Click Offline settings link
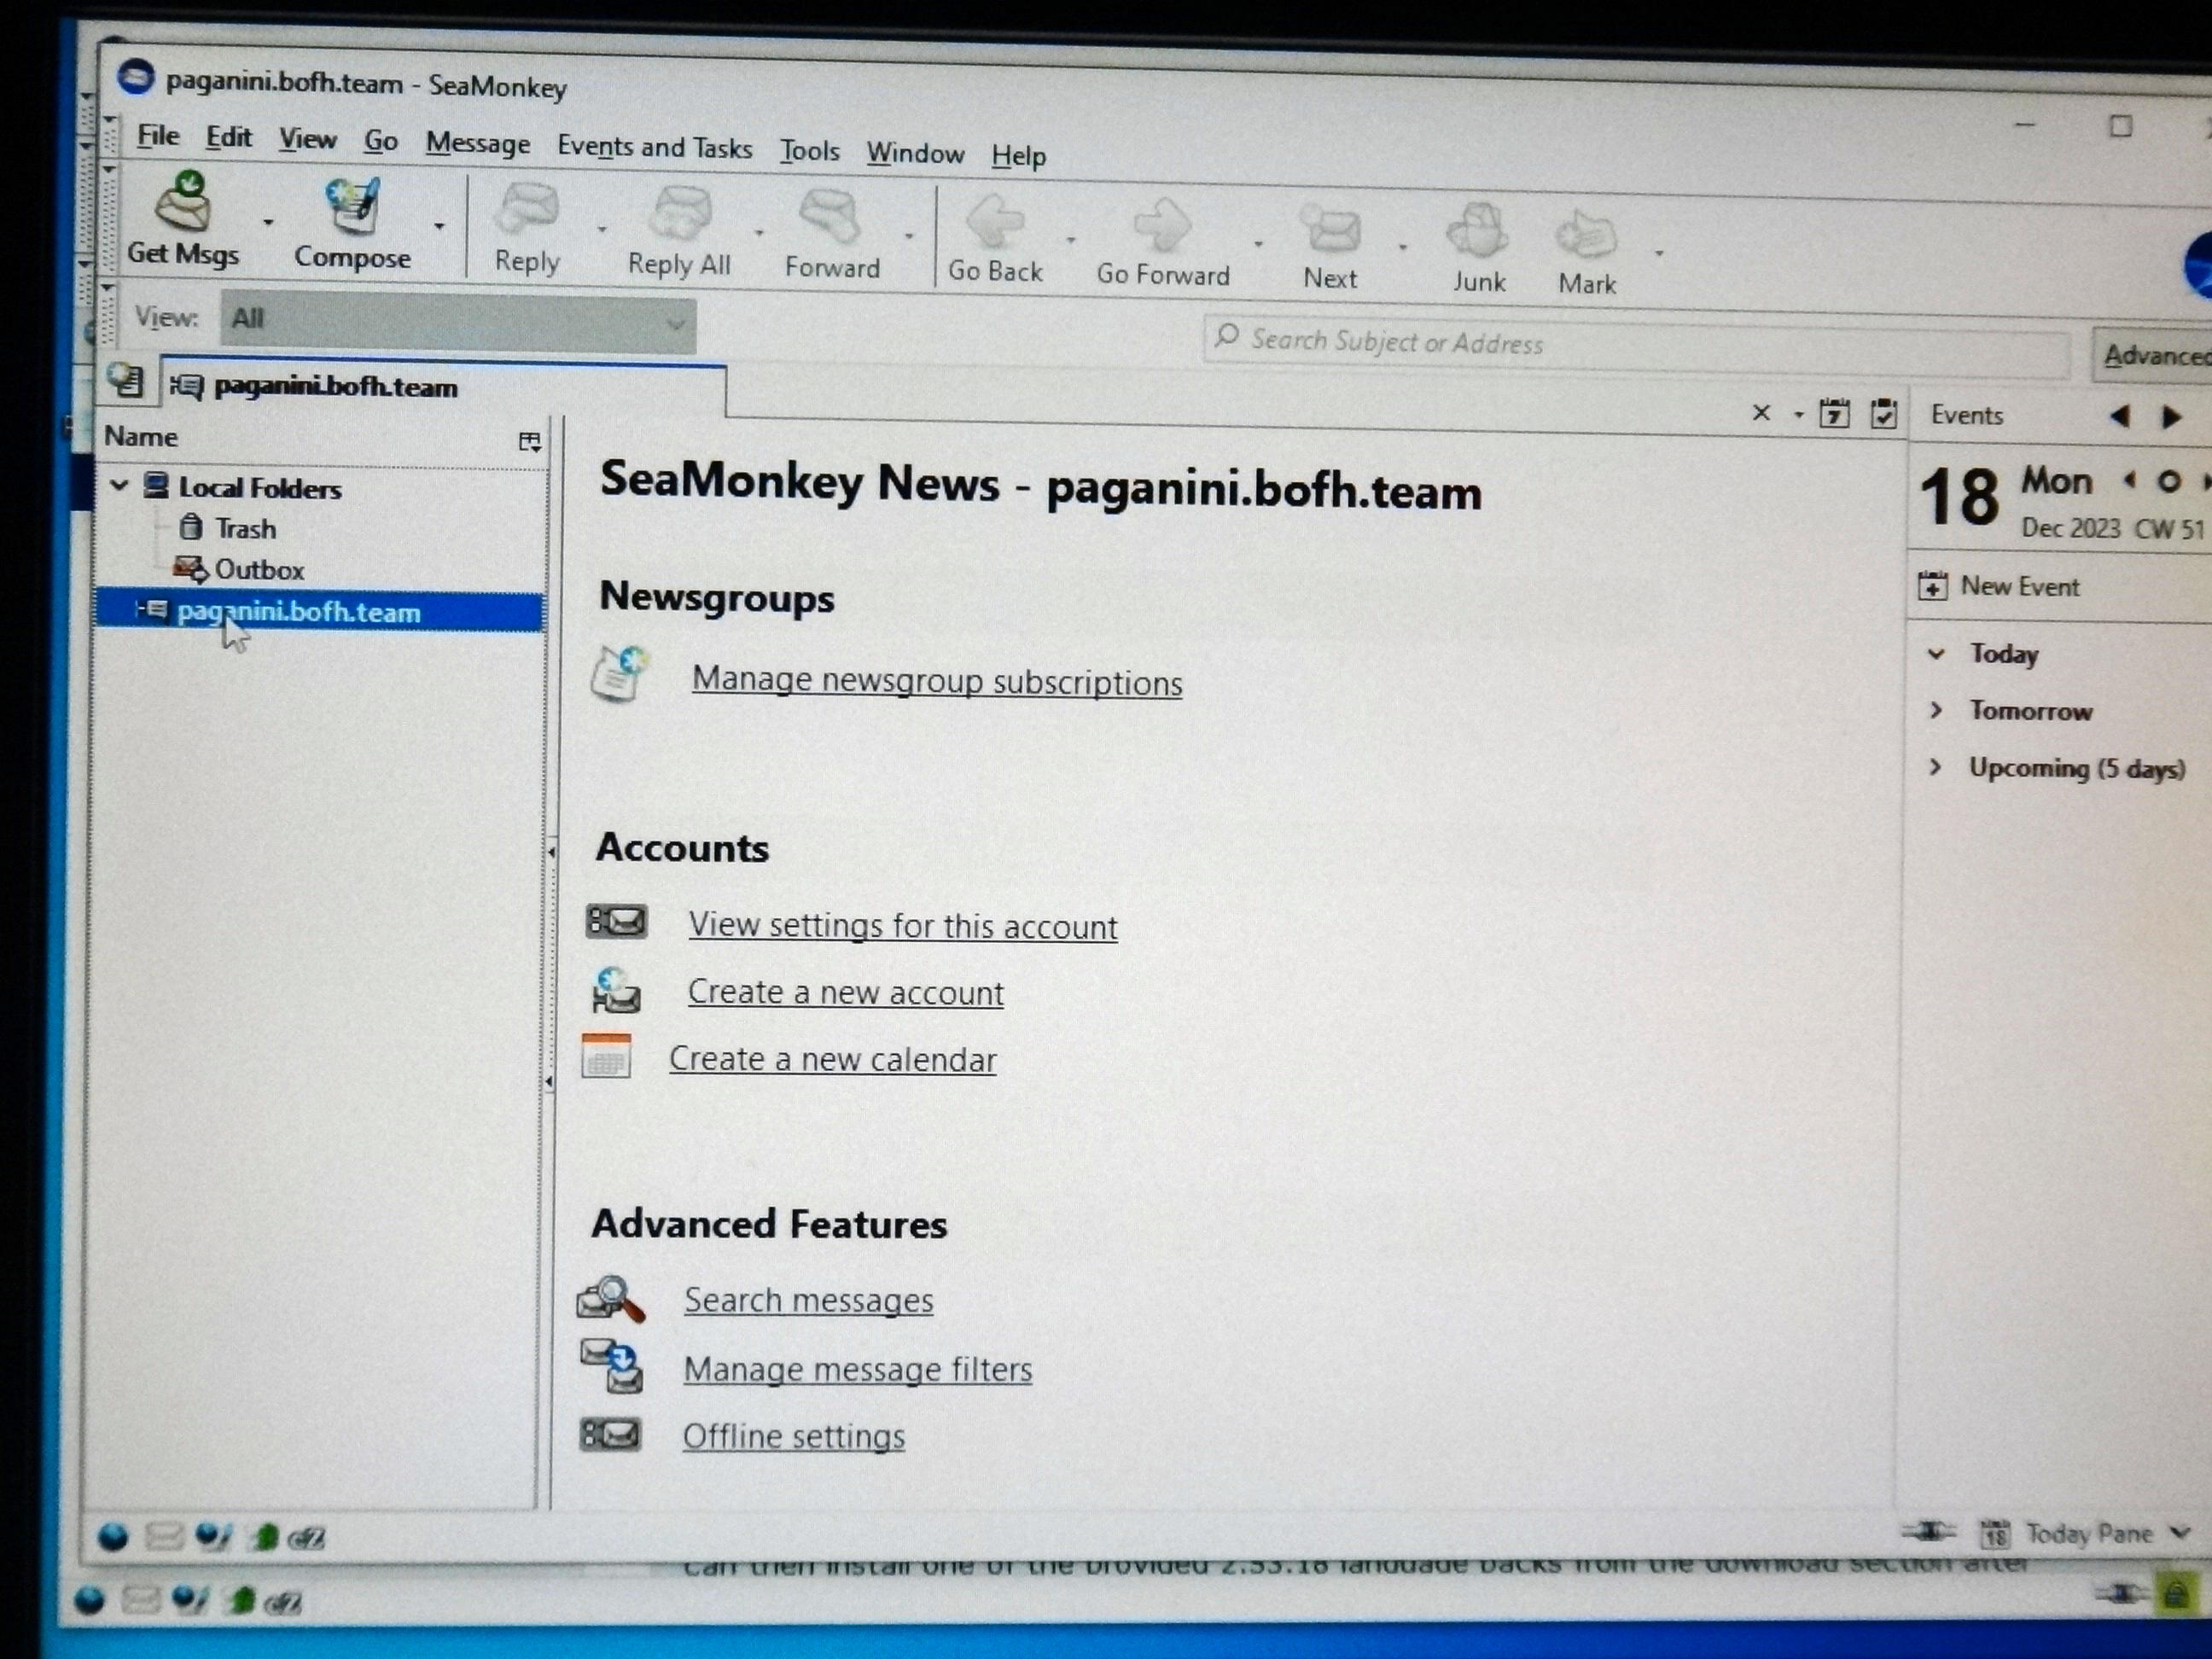The image size is (2212, 1659). coord(793,1436)
